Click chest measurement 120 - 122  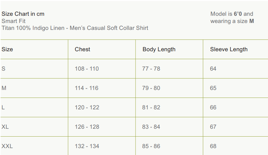(x=87, y=107)
